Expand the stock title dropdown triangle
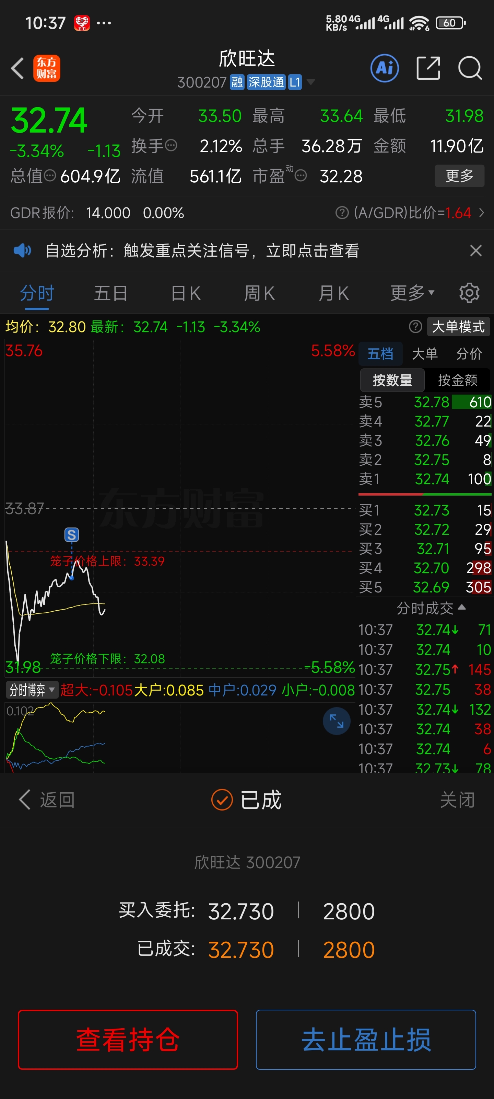Viewport: 494px width, 1099px height. [x=311, y=82]
